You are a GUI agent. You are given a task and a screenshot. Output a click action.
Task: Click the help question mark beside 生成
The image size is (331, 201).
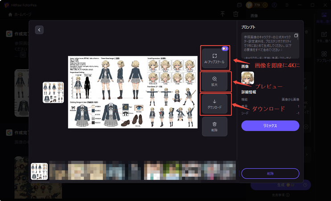pyautogui.click(x=305, y=185)
